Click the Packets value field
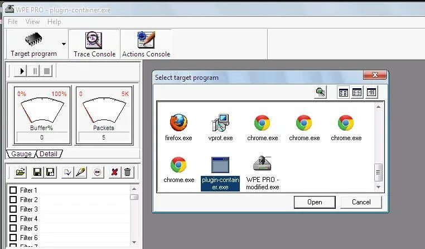The width and height of the screenshot is (425, 249). click(104, 137)
